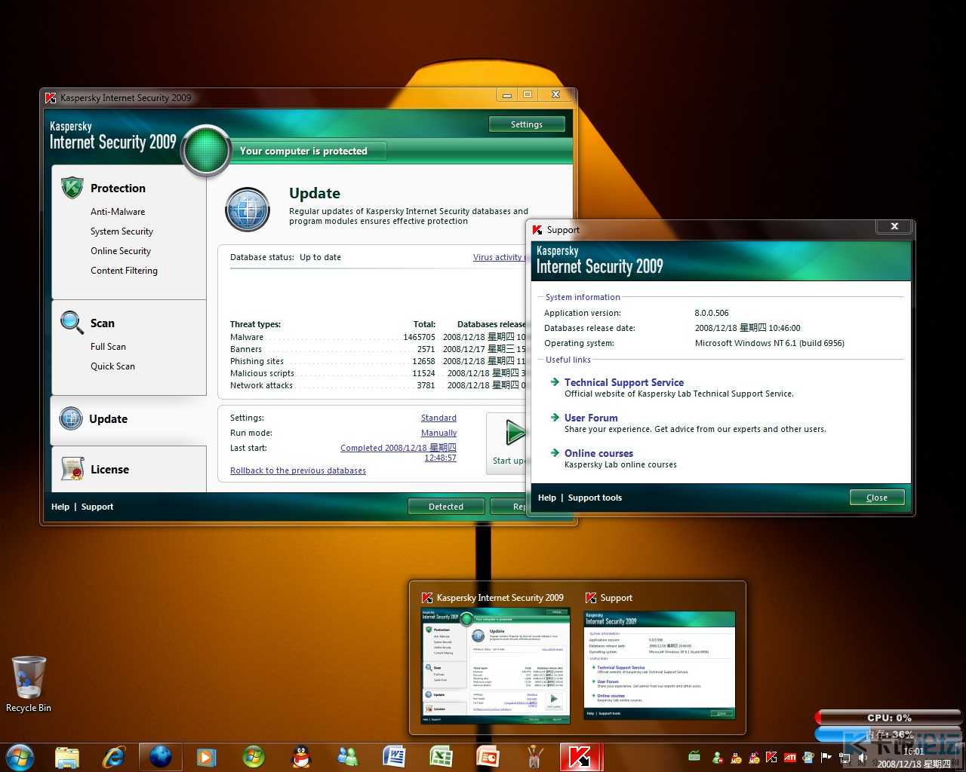Click the arrow beside User Forum
This screenshot has height=772, width=966.
tap(555, 418)
